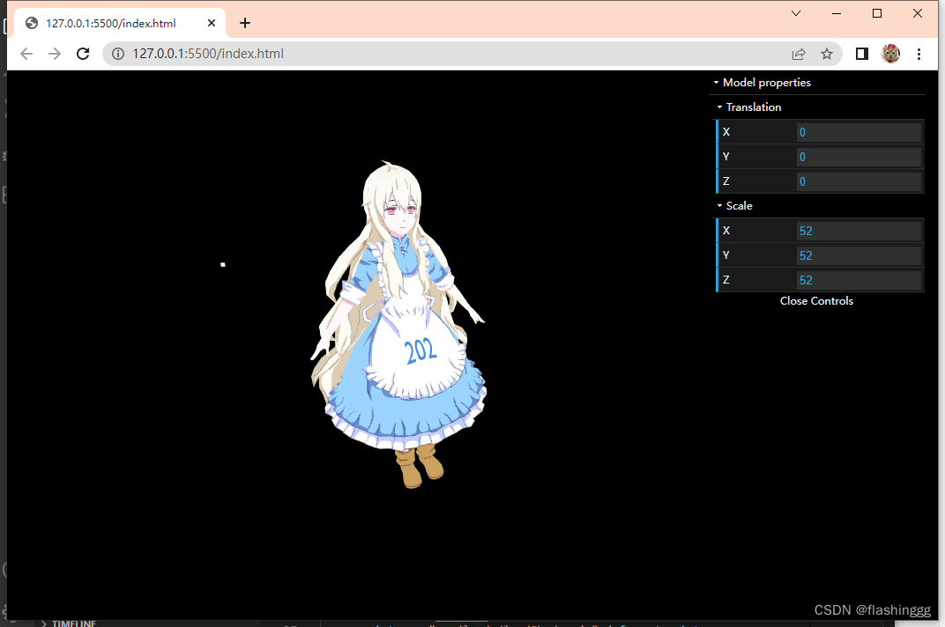Viewport: 945px width, 627px height.
Task: Open the tab search chevron
Action: pos(796,13)
